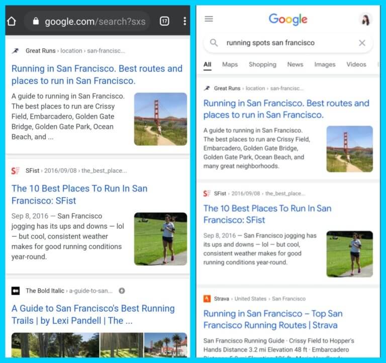This screenshot has height=363, width=386.
Task: Tap the magnifying glass search icon
Action: click(214, 43)
